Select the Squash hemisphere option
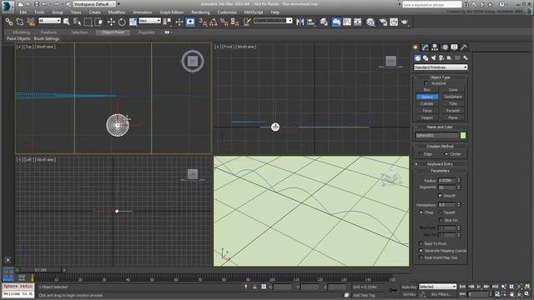534x300 pixels. coord(440,212)
